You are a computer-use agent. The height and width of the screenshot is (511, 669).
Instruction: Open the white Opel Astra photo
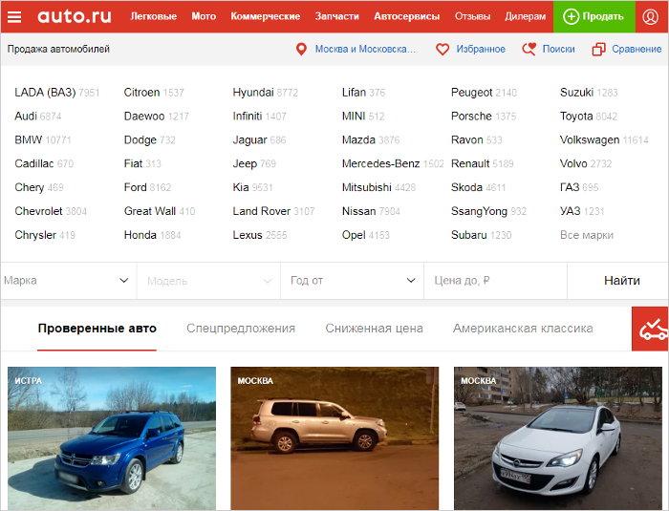558,438
